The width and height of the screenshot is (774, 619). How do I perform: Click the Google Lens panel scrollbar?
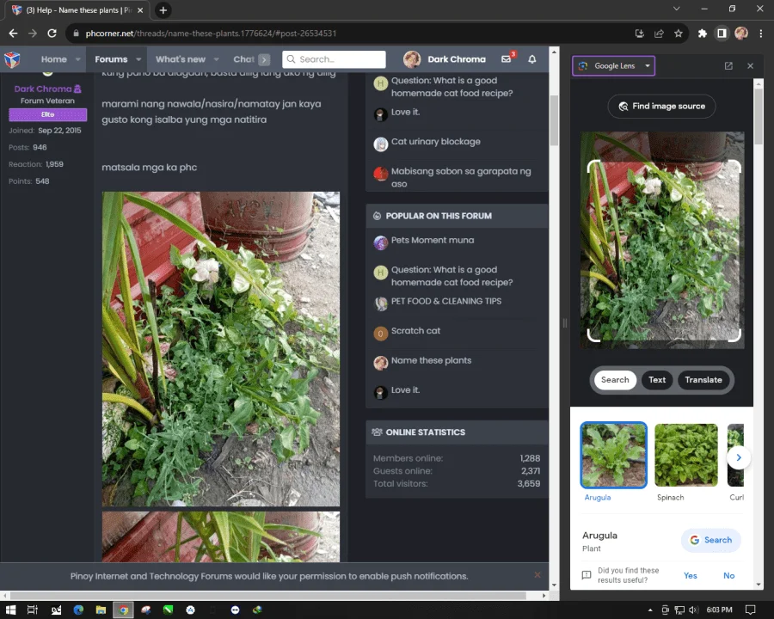tap(759, 115)
